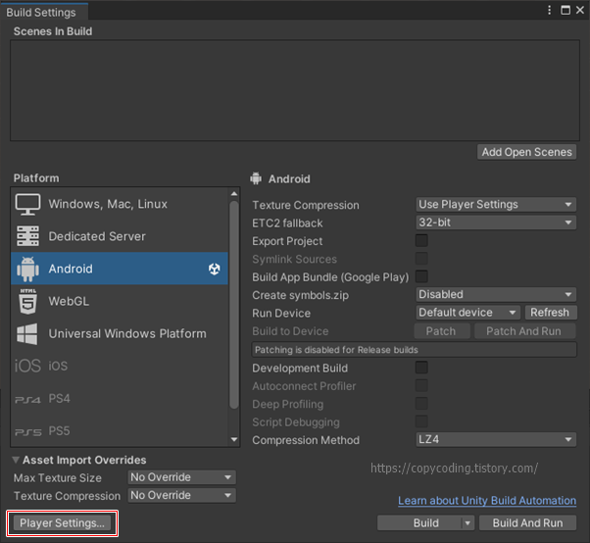Select the PS5 platform entry
The height and width of the screenshot is (543, 590).
pyautogui.click(x=120, y=430)
